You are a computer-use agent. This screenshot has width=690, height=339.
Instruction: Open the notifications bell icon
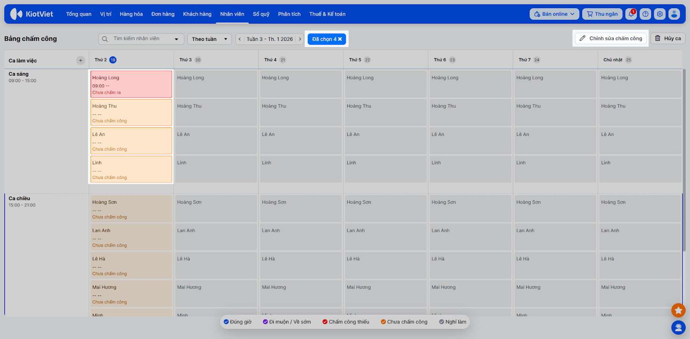click(x=631, y=14)
